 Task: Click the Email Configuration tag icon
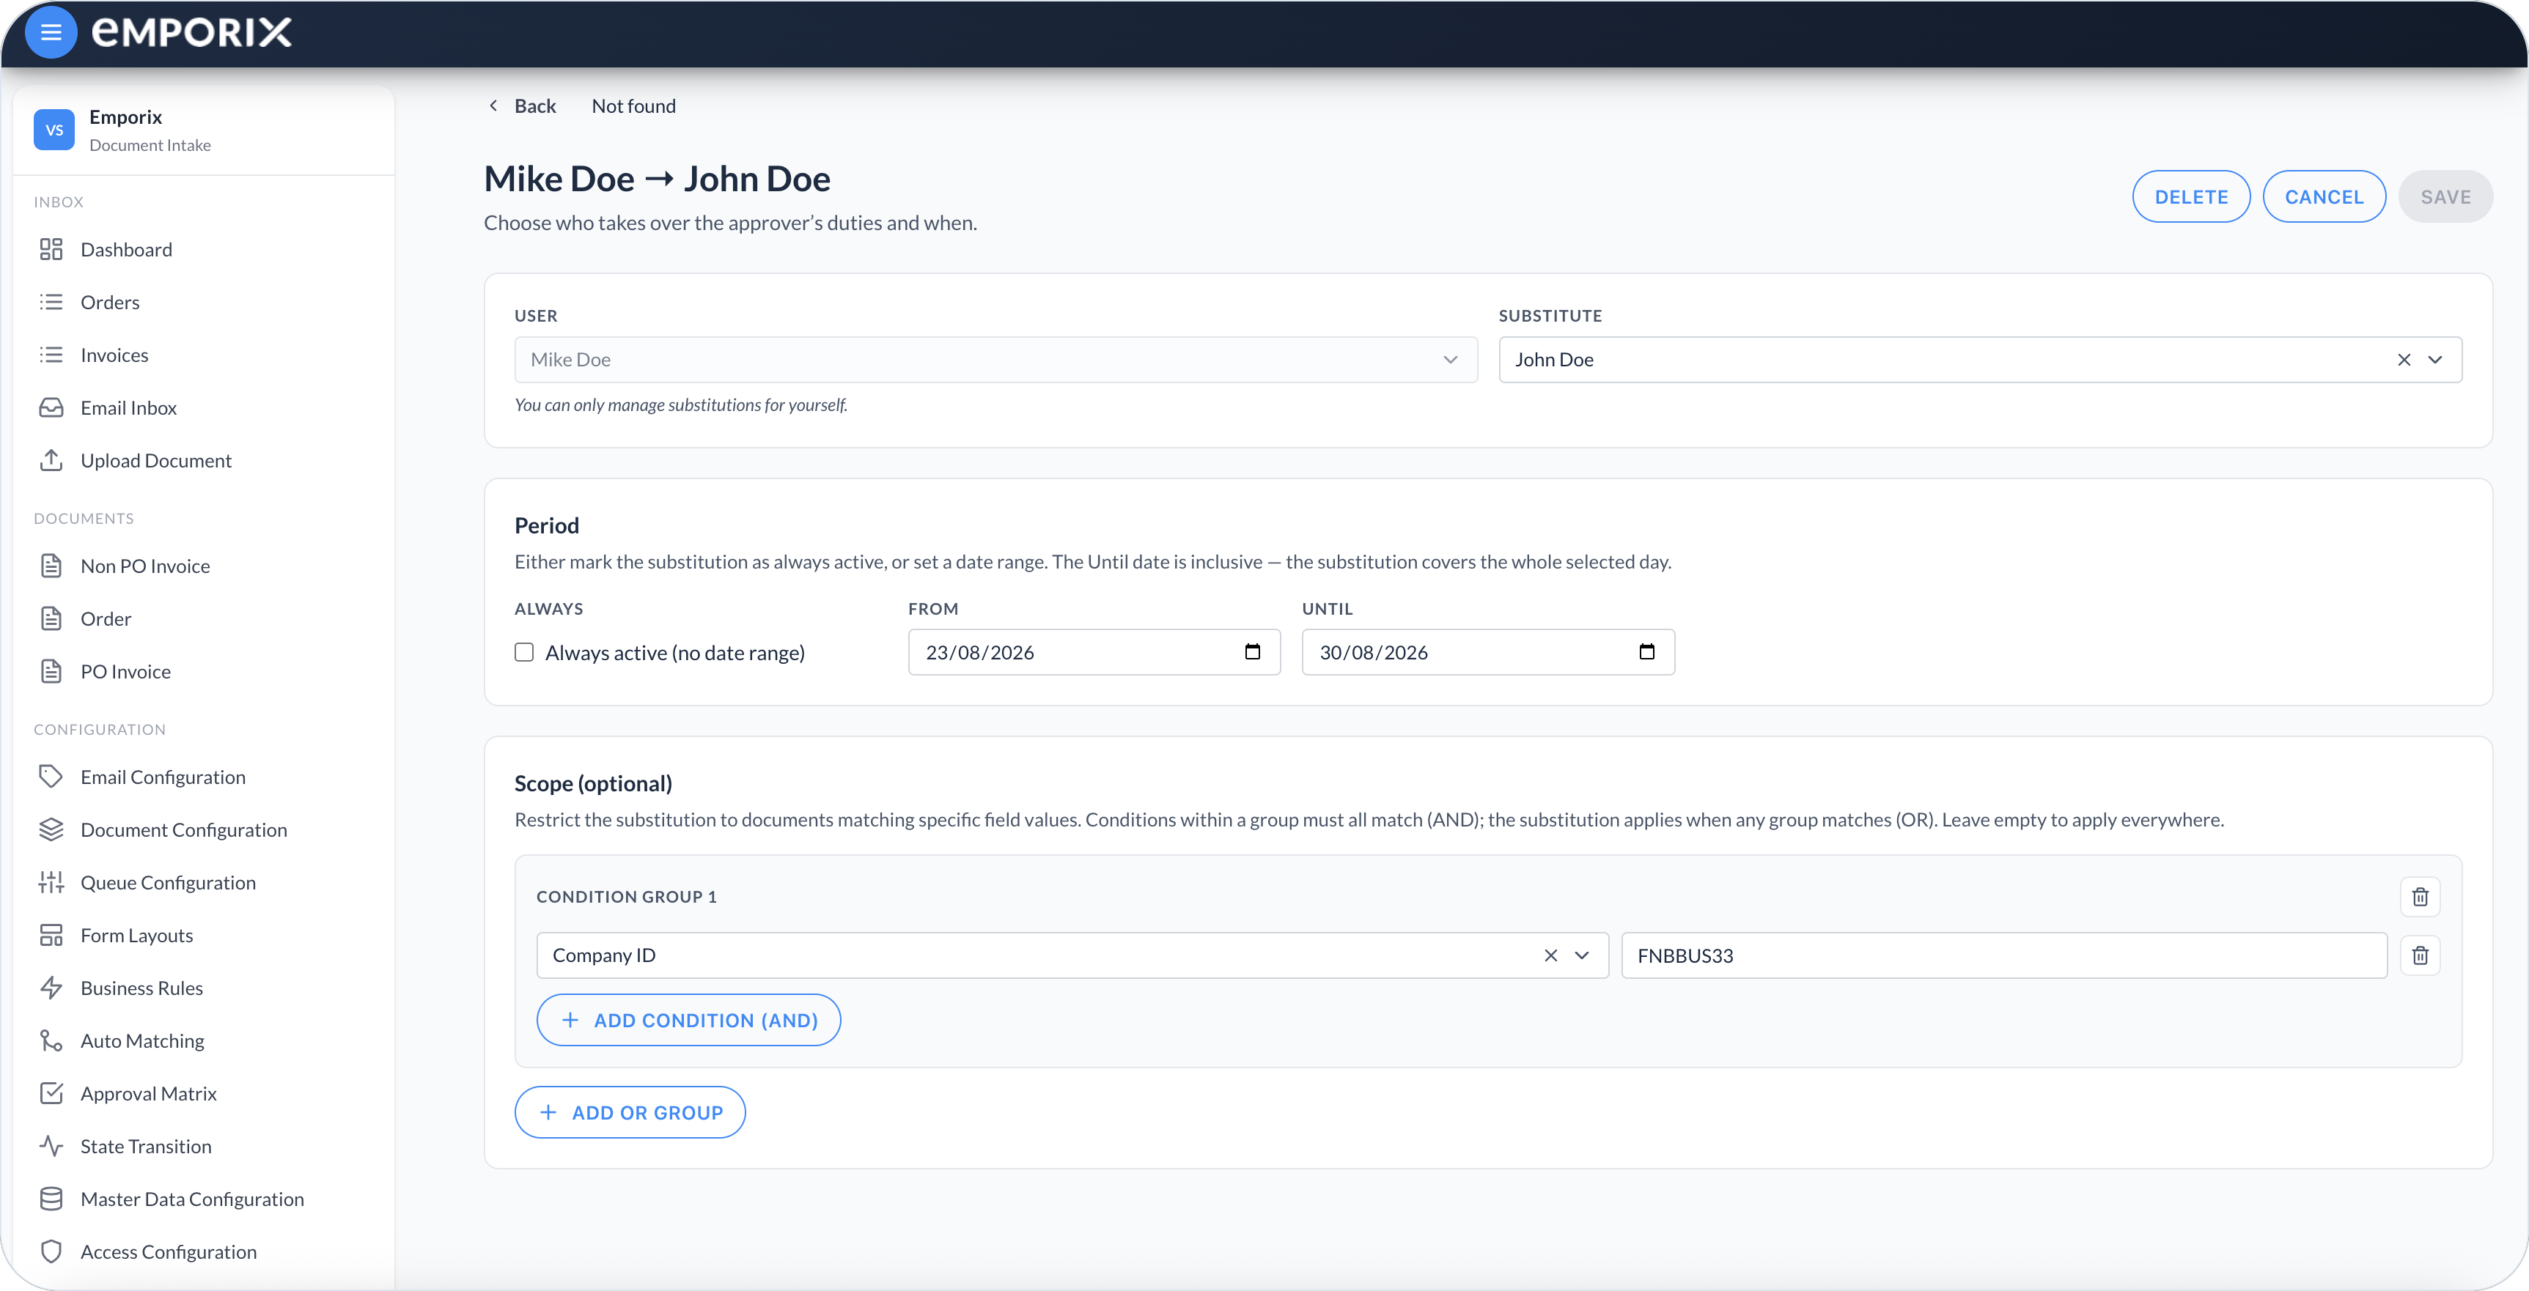[x=51, y=777]
